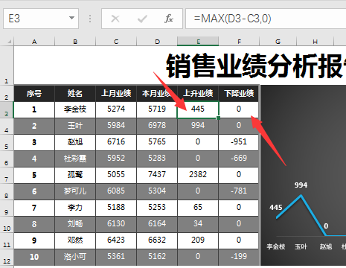
Task: Open the Insert Function fx dialog
Action: [x=169, y=19]
